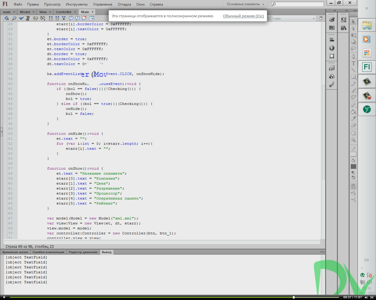This screenshot has width=376, height=300.
Task: Select the Pen tool in tools panel
Action: [353, 56]
